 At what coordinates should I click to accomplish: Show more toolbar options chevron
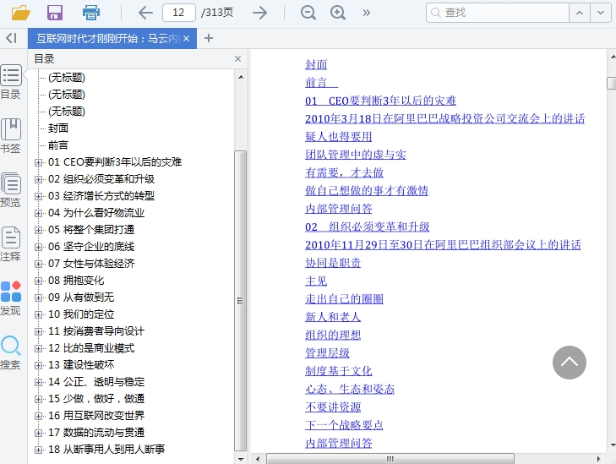click(x=367, y=13)
